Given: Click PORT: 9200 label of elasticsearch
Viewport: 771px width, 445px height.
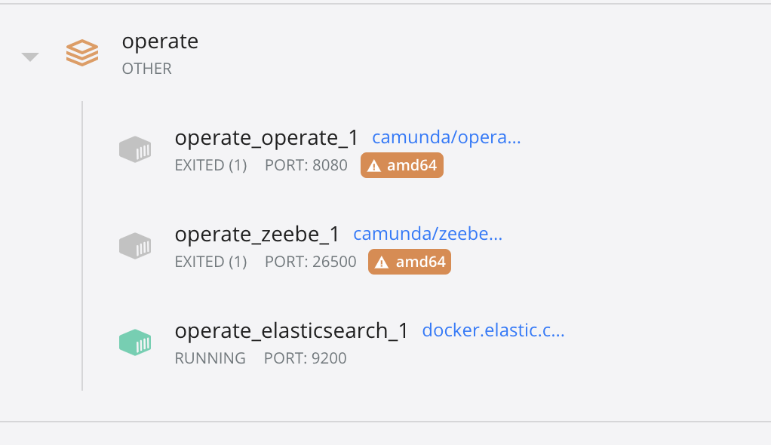Looking at the screenshot, I should click(306, 358).
